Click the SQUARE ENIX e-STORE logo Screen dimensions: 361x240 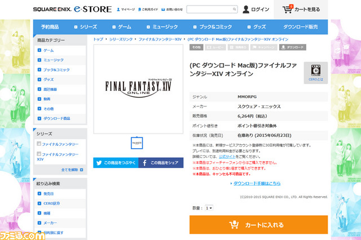(72, 9)
